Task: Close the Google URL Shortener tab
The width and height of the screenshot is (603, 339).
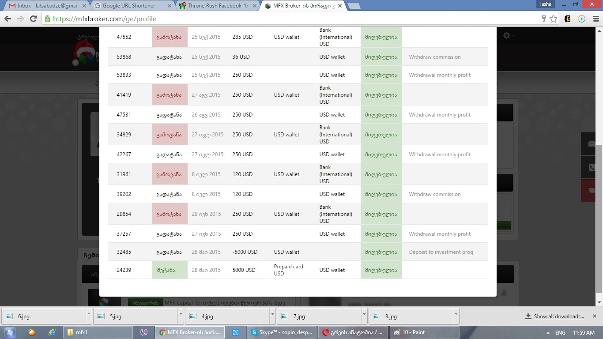Action: click(x=169, y=6)
